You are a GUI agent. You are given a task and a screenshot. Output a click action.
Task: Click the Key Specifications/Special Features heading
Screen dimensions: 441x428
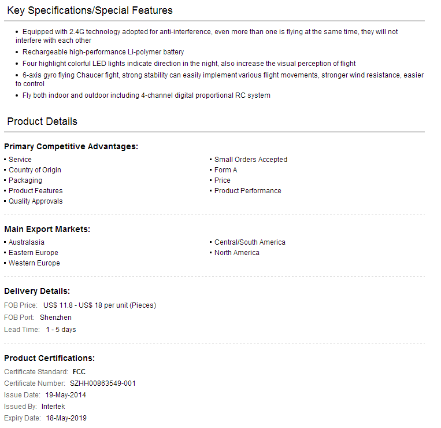pos(90,10)
